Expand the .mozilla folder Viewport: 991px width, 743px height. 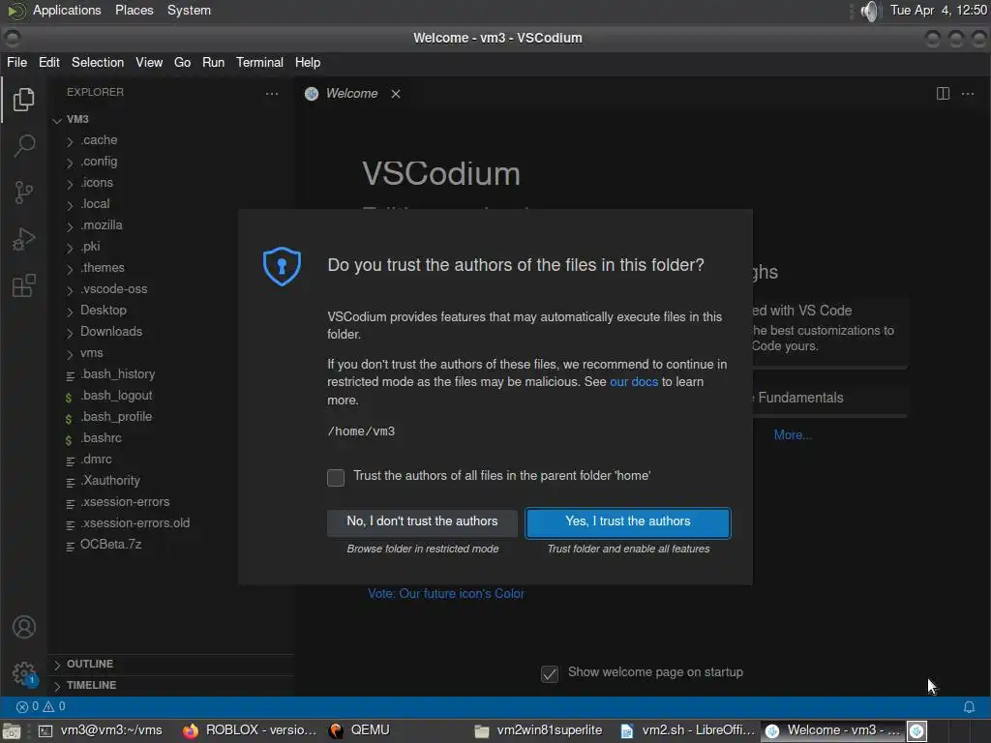pos(101,225)
